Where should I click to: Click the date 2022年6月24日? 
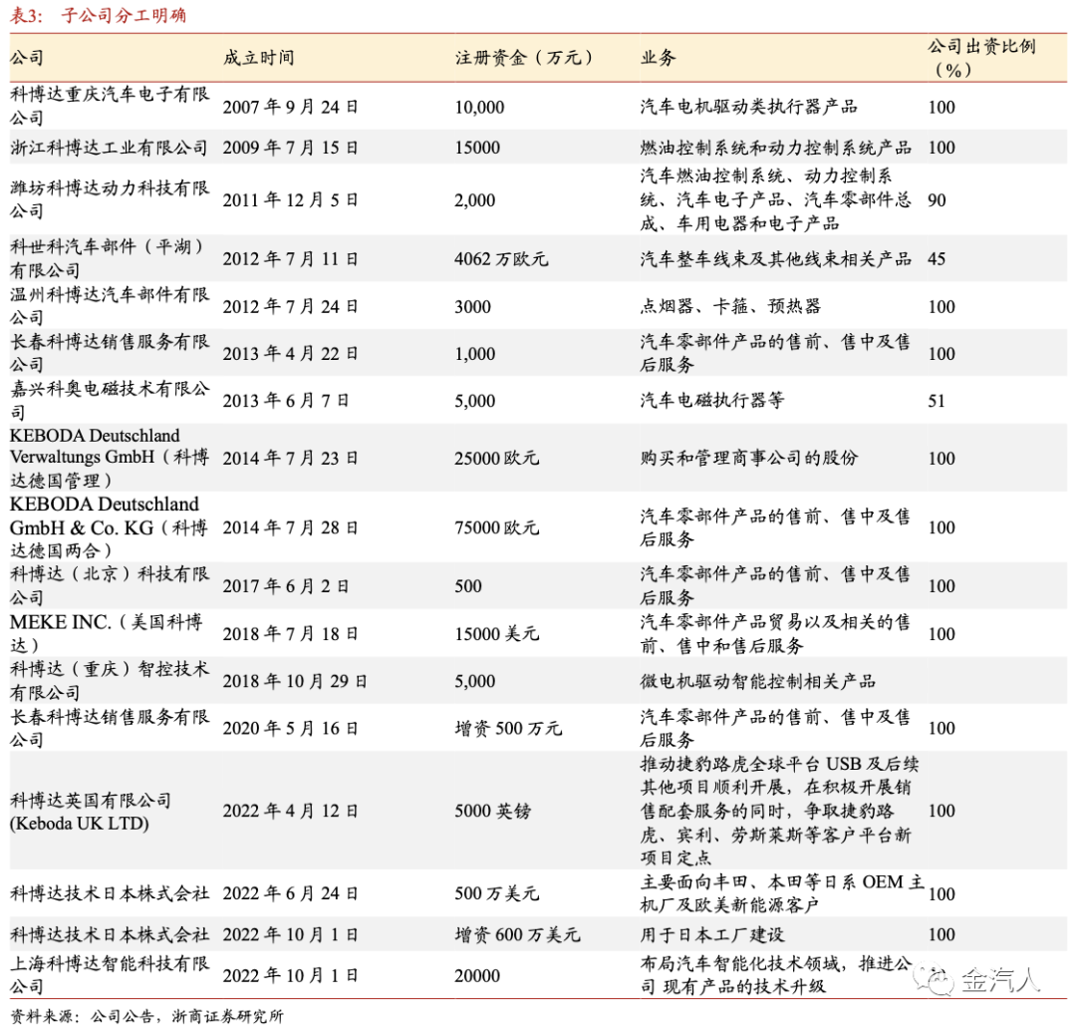(x=290, y=893)
